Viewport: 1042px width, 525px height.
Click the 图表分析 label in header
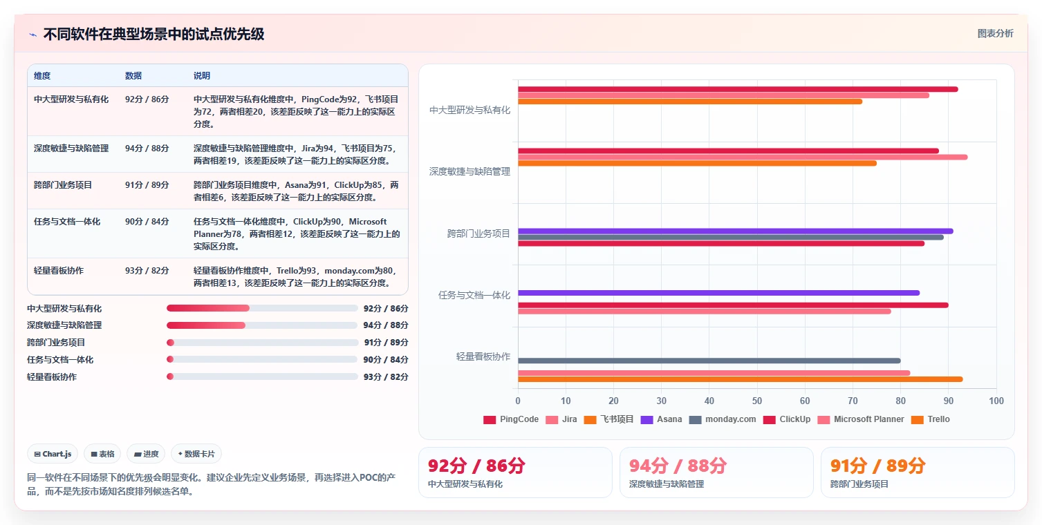click(x=995, y=33)
